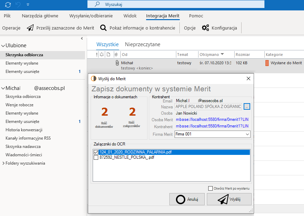Check the 872592_NESTLE_POLSKA_.pdf attachment
304x216 pixels.
point(96,157)
